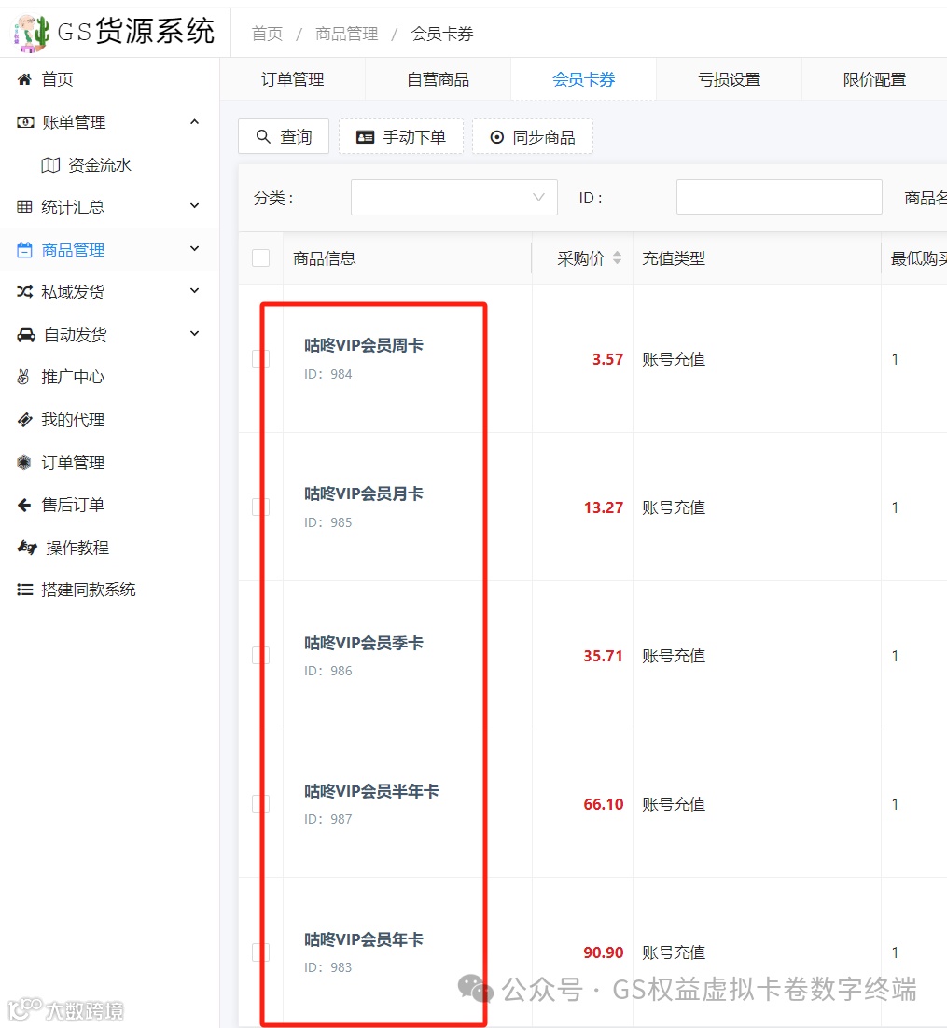Expand the 商品管理 chevron
The width and height of the screenshot is (947, 1028).
(195, 248)
